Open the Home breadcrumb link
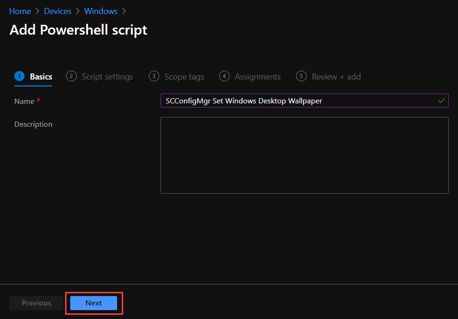The image size is (458, 319). pos(20,11)
